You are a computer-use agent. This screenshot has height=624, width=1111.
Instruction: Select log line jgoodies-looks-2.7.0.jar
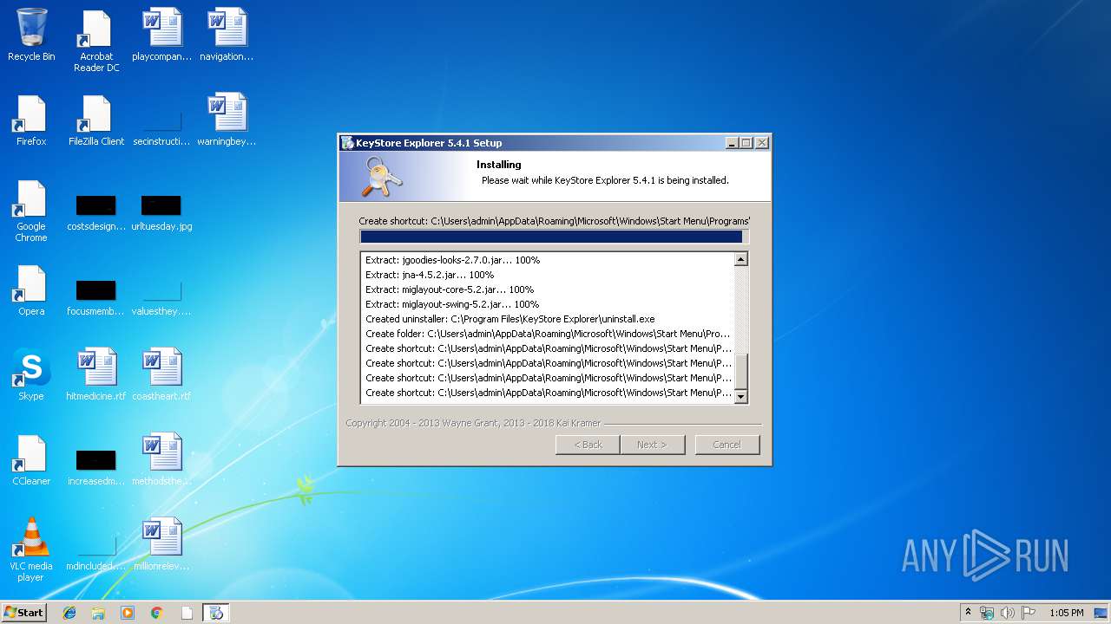452,260
